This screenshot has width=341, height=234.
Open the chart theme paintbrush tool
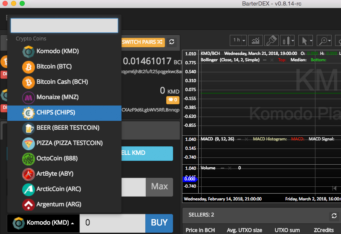point(271,40)
